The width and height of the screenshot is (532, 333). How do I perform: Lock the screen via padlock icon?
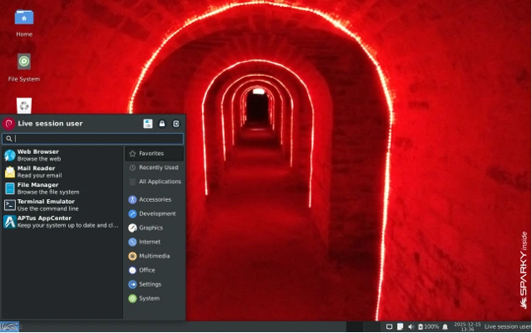[162, 124]
